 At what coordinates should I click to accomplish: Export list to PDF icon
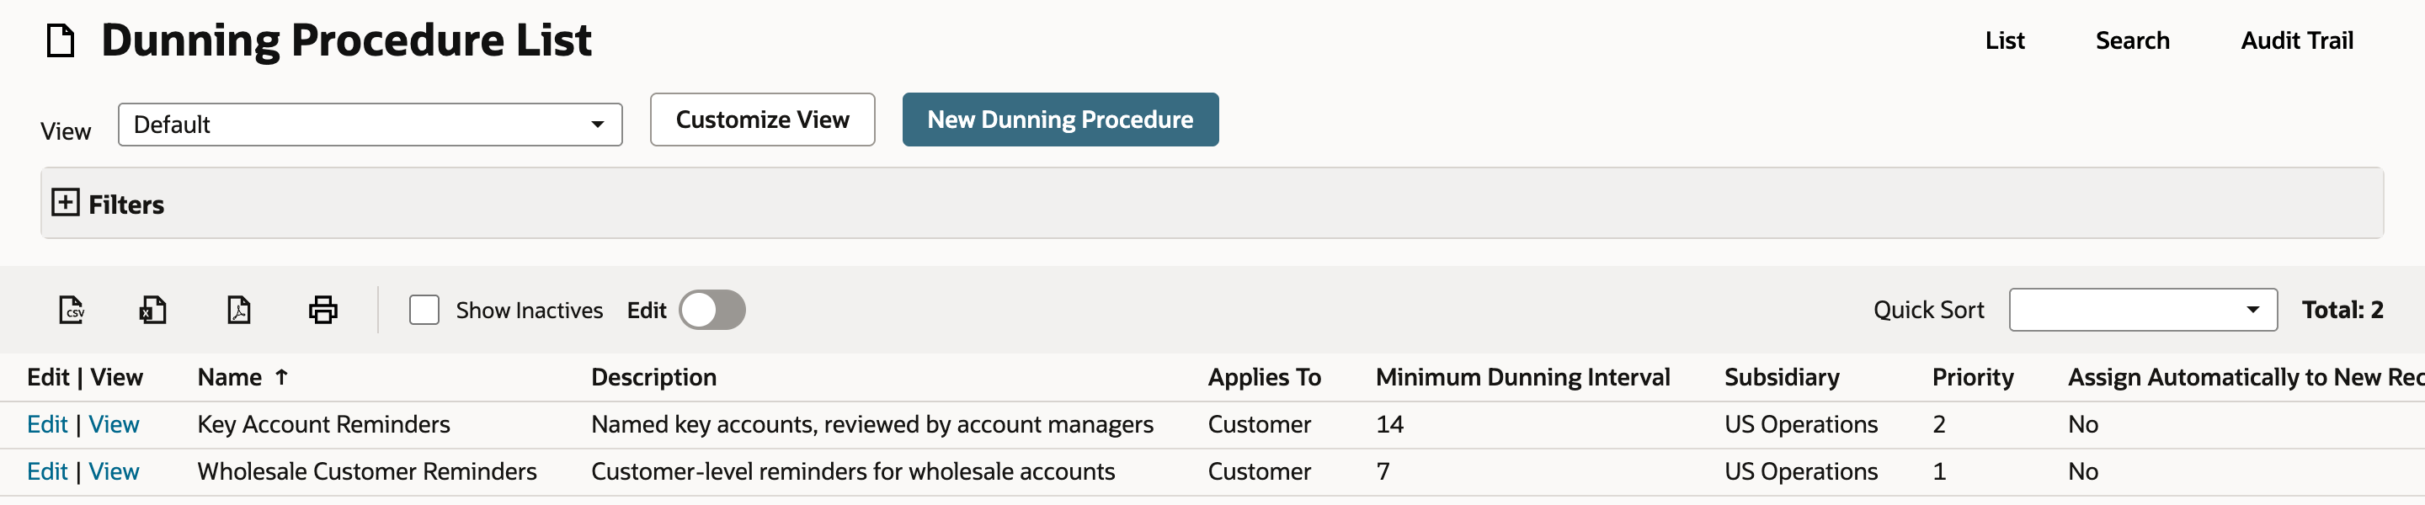coord(238,310)
